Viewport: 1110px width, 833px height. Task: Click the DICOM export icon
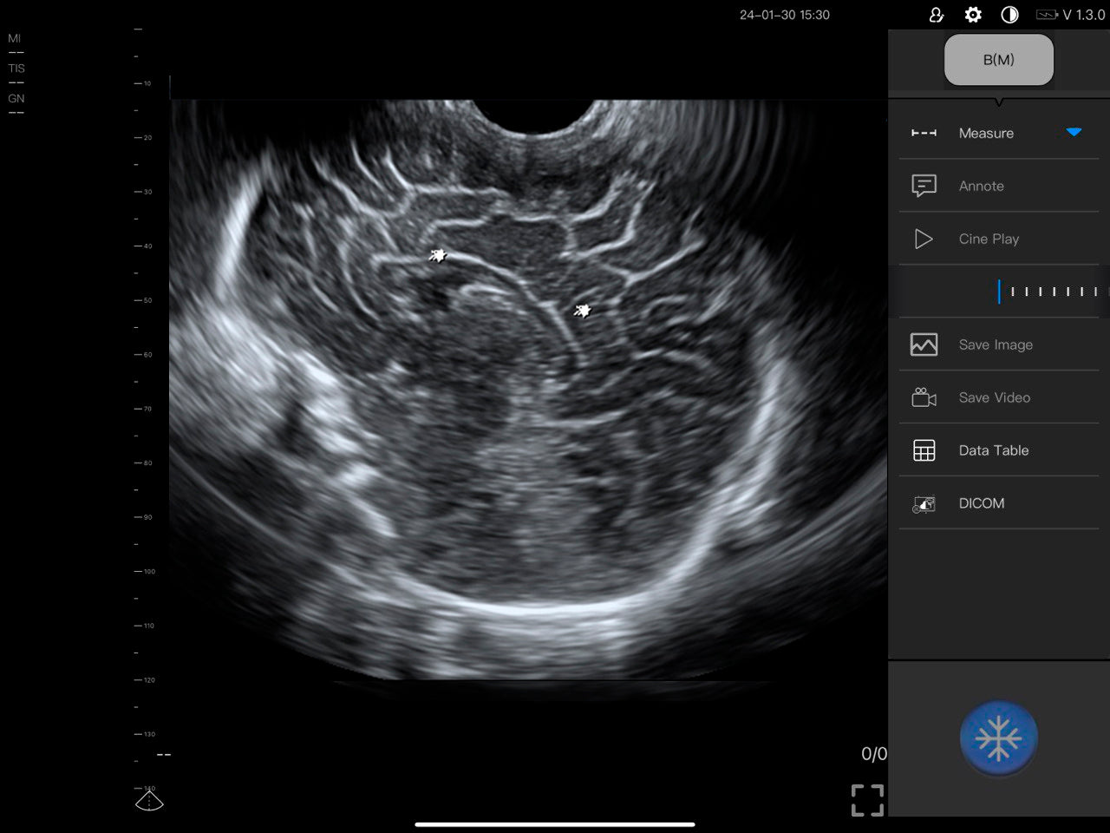coord(924,503)
